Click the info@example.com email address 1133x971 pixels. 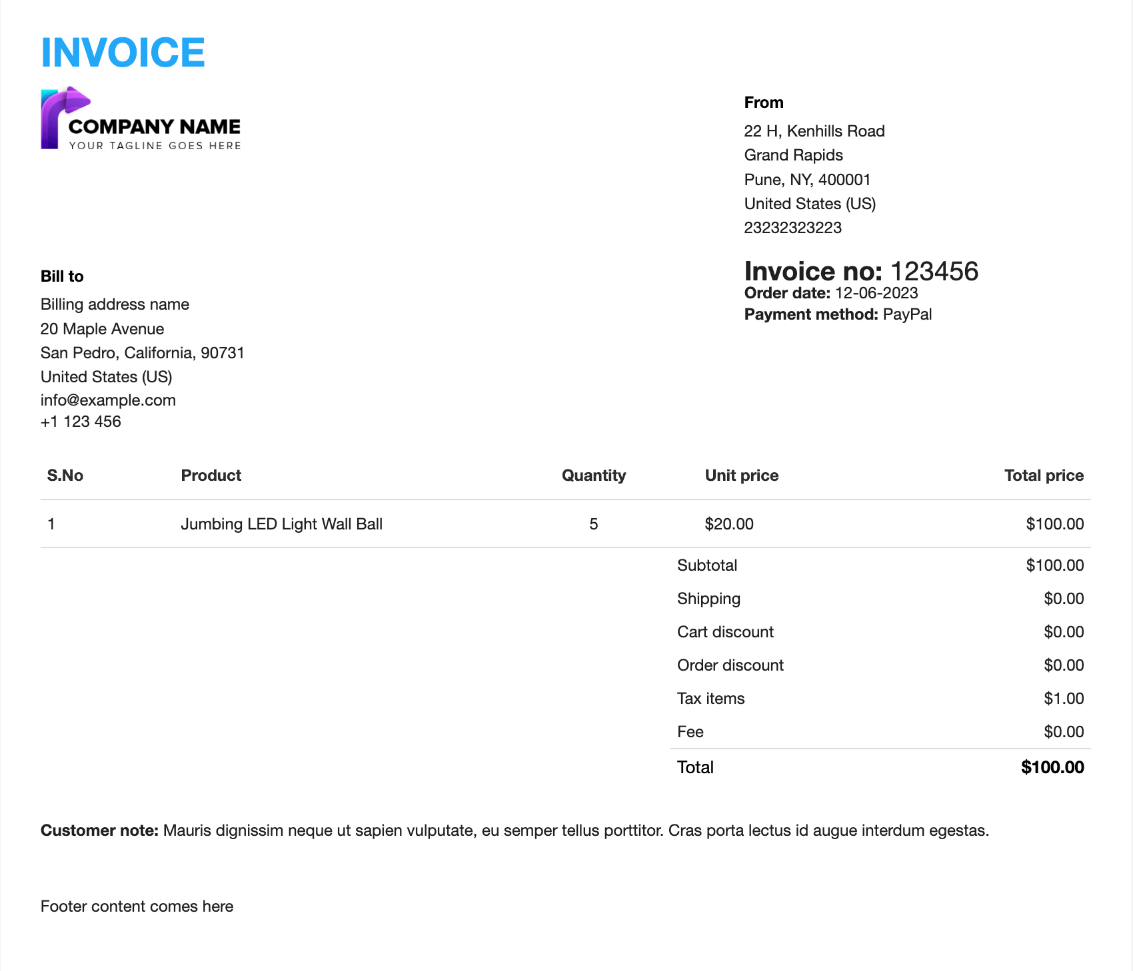point(108,400)
